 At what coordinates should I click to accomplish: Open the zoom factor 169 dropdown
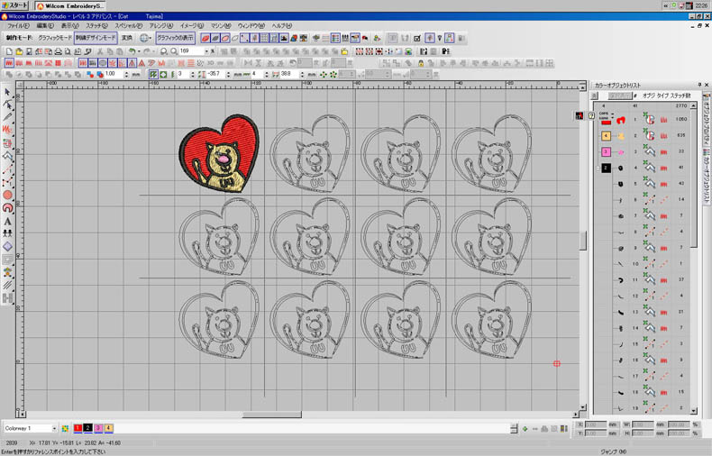tap(206, 51)
